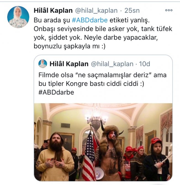Follow the blue #ABDdarbe hashtag link
The height and width of the screenshot is (185, 180).
point(90,20)
